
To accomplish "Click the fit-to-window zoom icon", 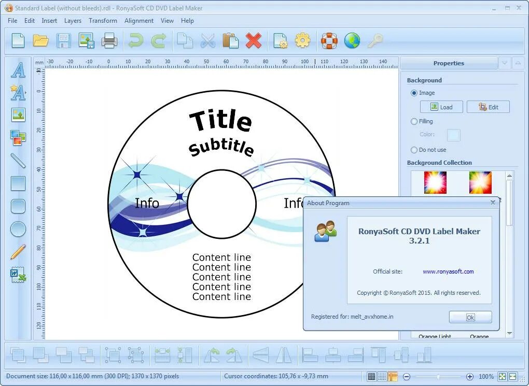I will [503, 377].
